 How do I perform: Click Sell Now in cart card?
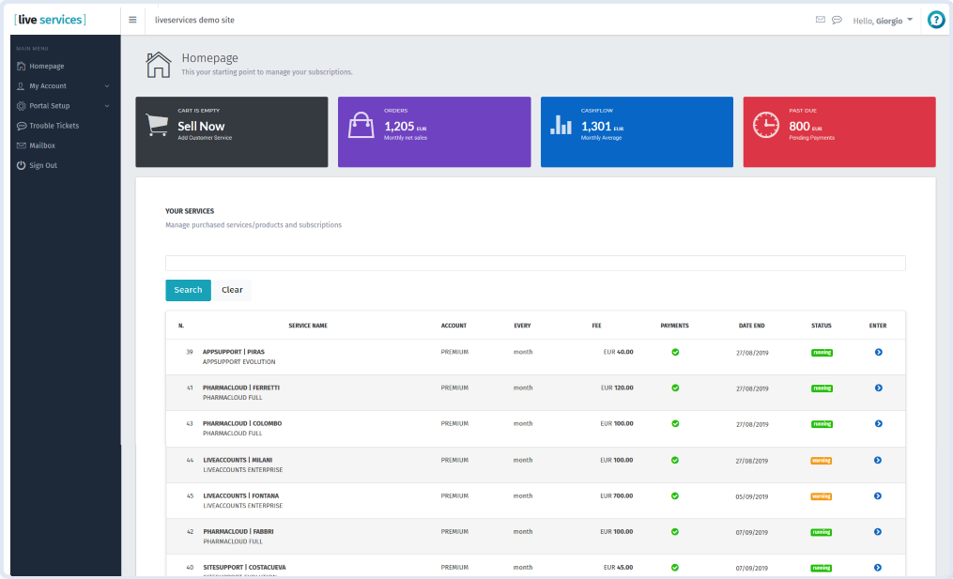click(x=201, y=126)
